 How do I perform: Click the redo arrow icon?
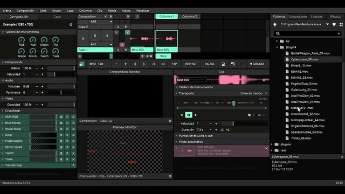pos(242,64)
